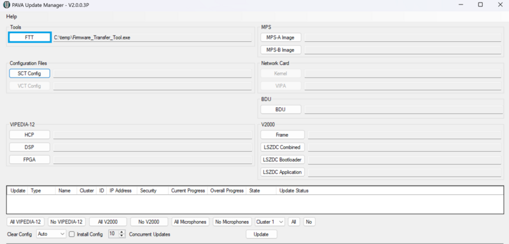Sort by the Name column header

pyautogui.click(x=66, y=191)
